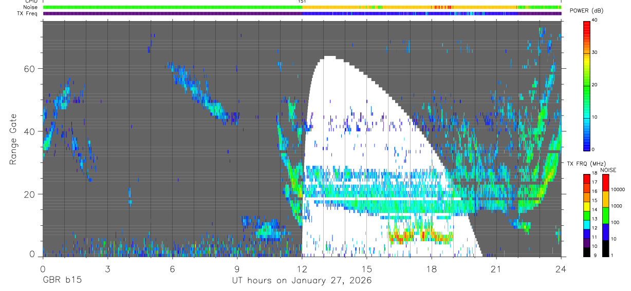Click the 'NOISE' legend title
This screenshot has width=631, height=291.
608,170
